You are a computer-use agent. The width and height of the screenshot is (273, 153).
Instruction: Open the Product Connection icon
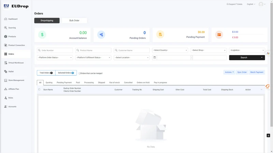[5, 45]
